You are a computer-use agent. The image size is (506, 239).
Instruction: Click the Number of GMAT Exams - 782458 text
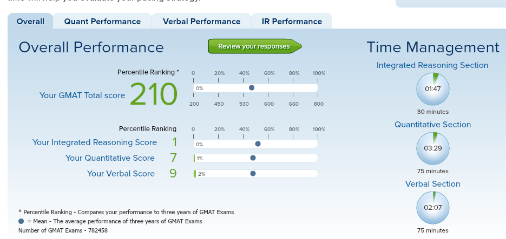click(x=63, y=230)
